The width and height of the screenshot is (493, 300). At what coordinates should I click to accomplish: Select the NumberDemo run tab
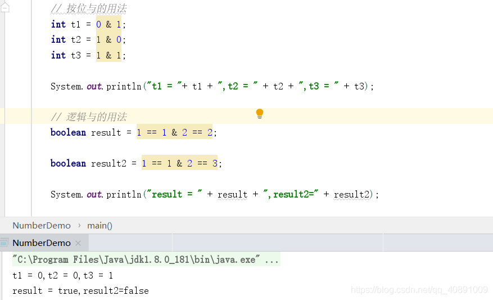[44, 243]
